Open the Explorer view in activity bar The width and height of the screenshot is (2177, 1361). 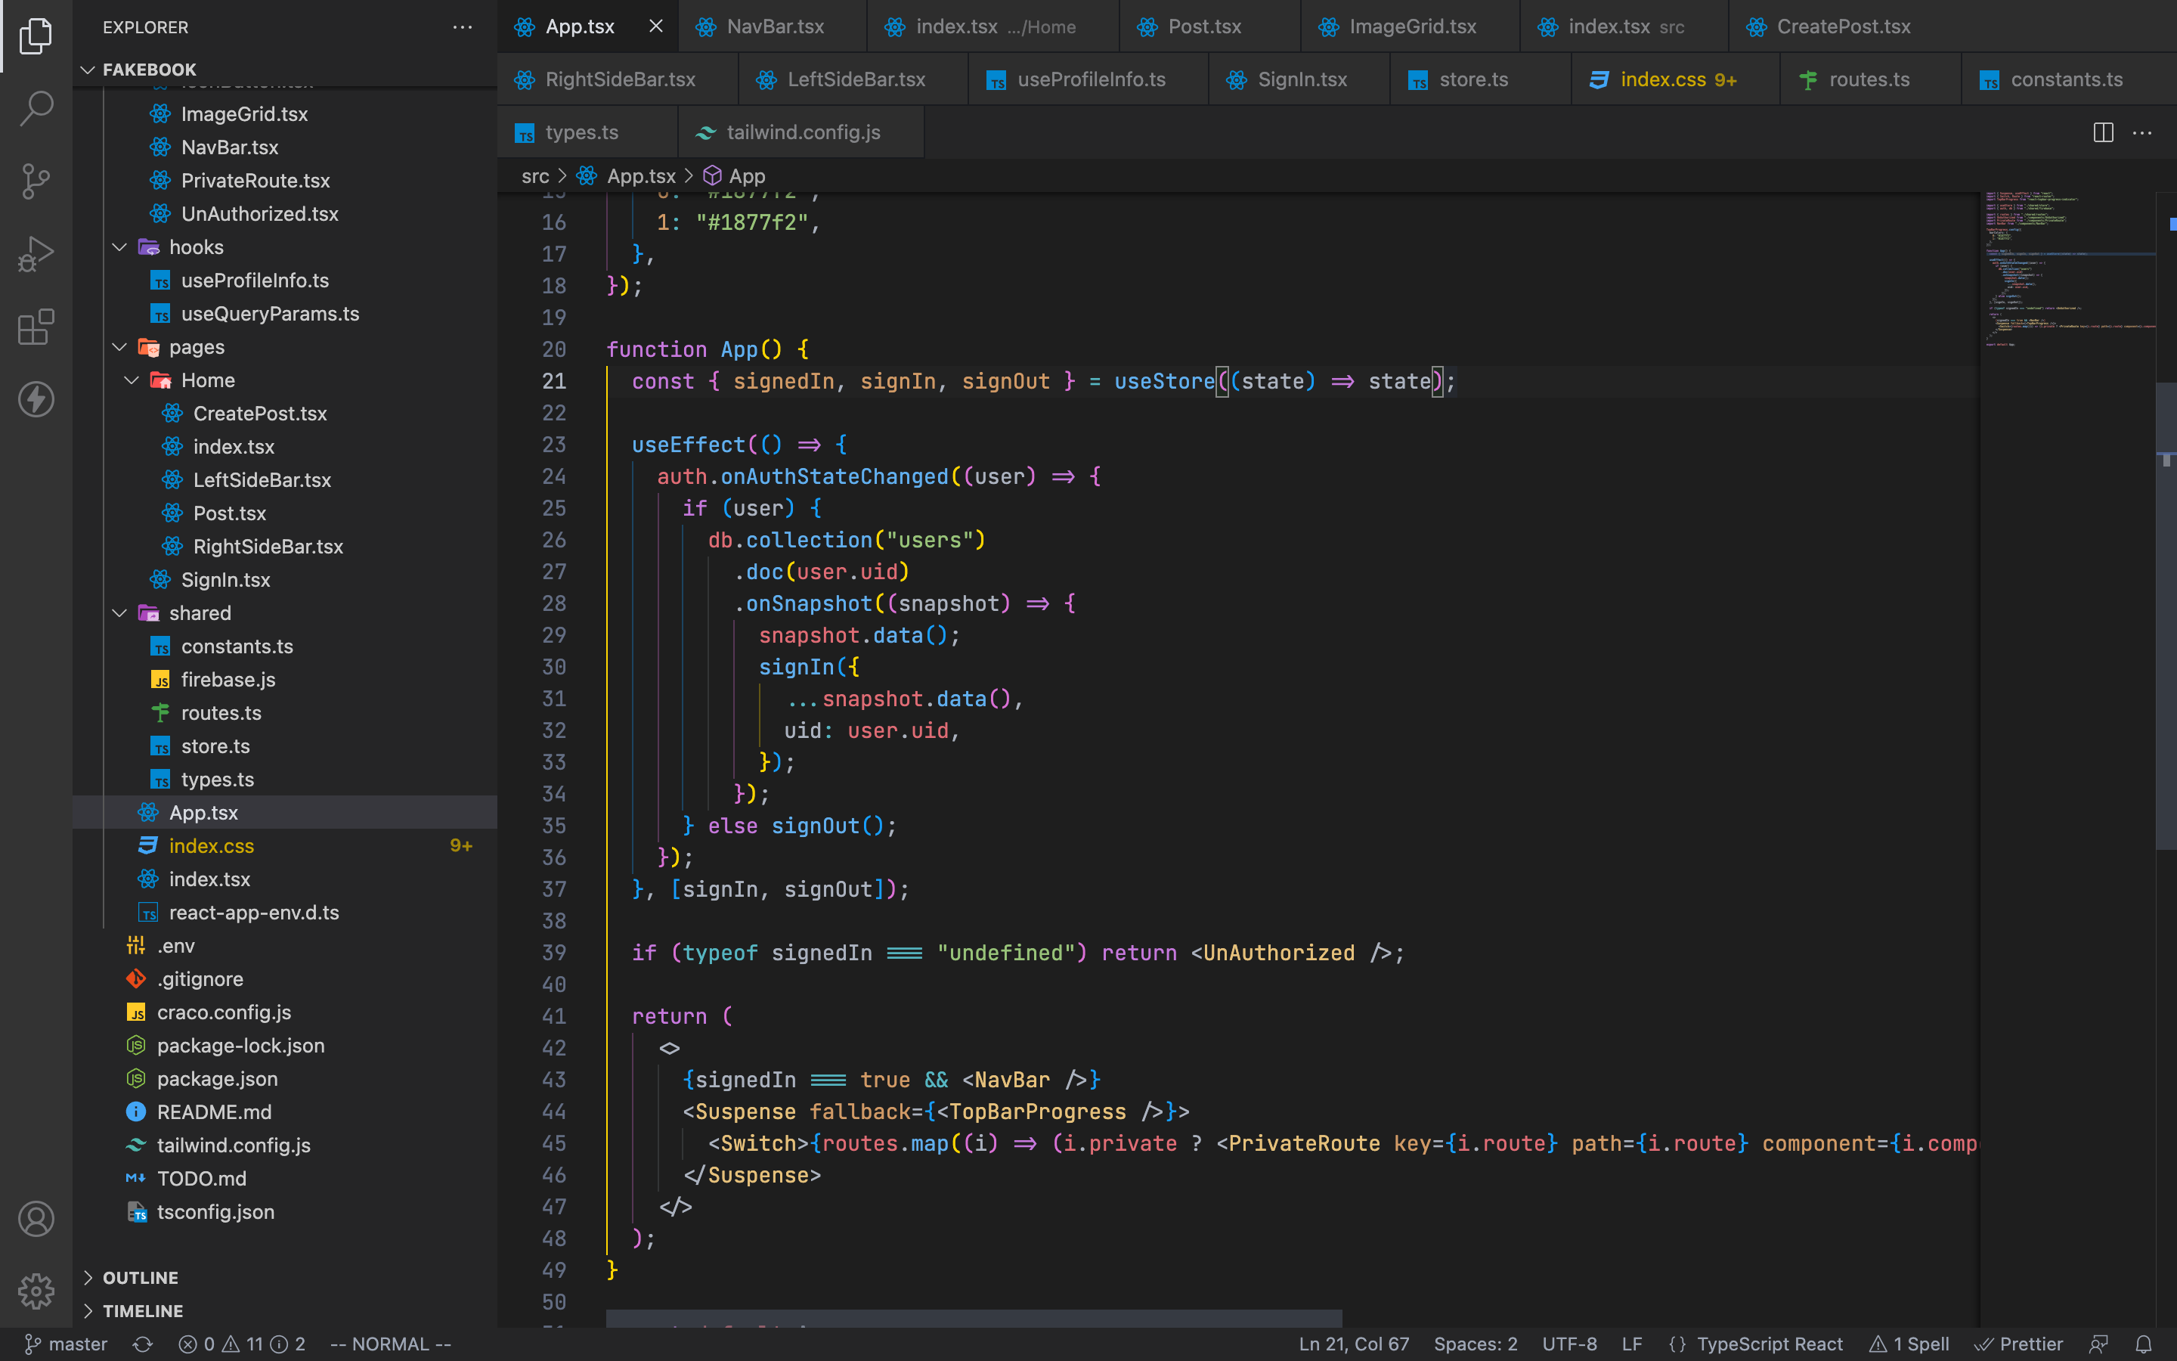coord(36,36)
